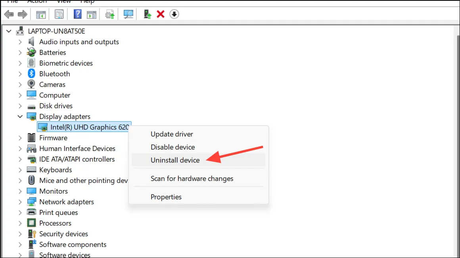Collapse the Display adapters category
The width and height of the screenshot is (460, 258).
20,116
